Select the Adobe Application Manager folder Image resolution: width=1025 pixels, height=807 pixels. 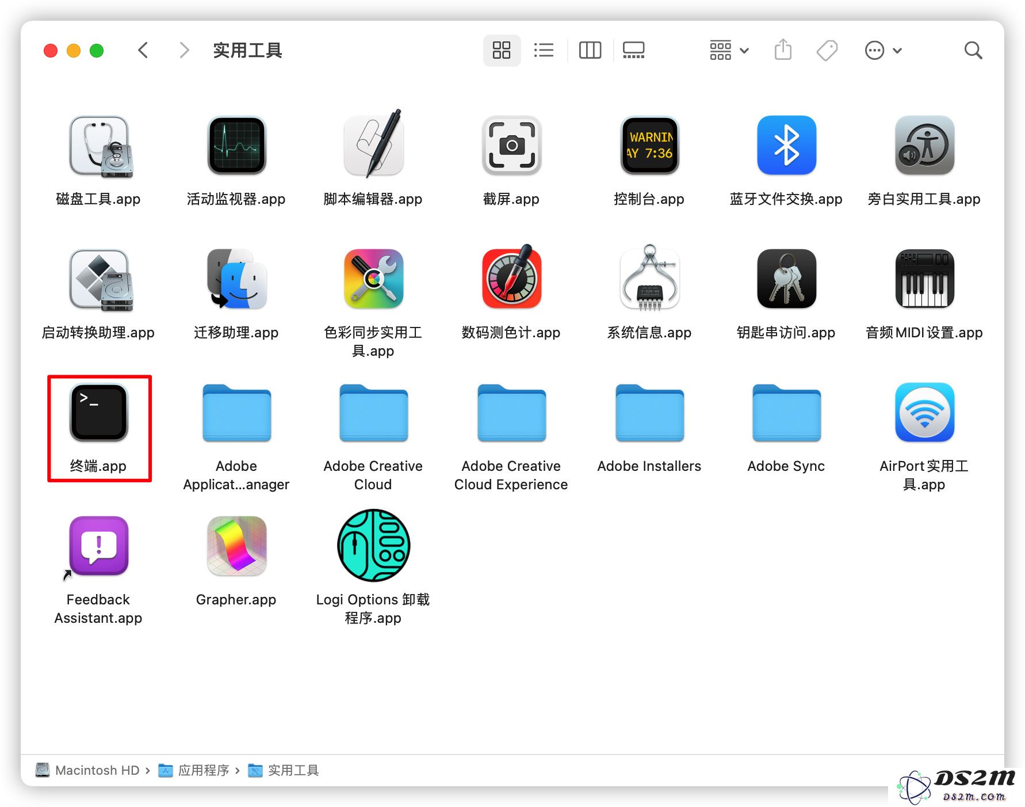click(236, 413)
